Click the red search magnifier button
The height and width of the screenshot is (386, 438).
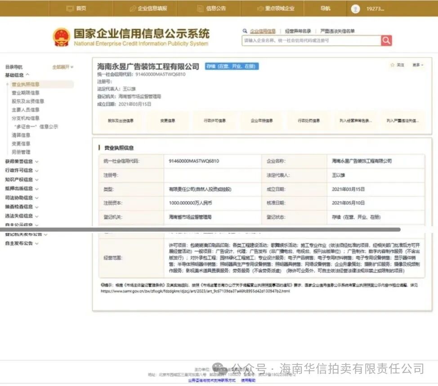coord(386,41)
